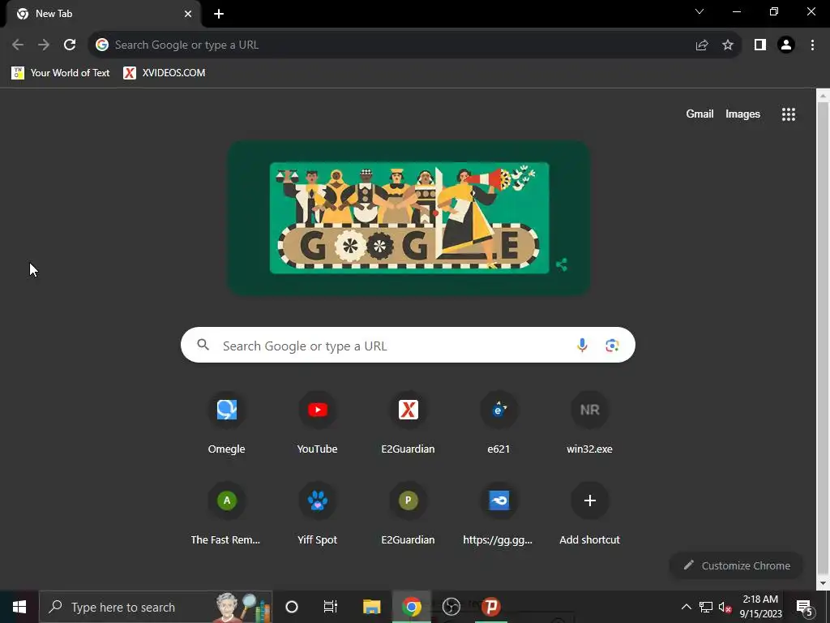Bookmark this tab with the star icon
This screenshot has height=623, width=830.
(728, 45)
